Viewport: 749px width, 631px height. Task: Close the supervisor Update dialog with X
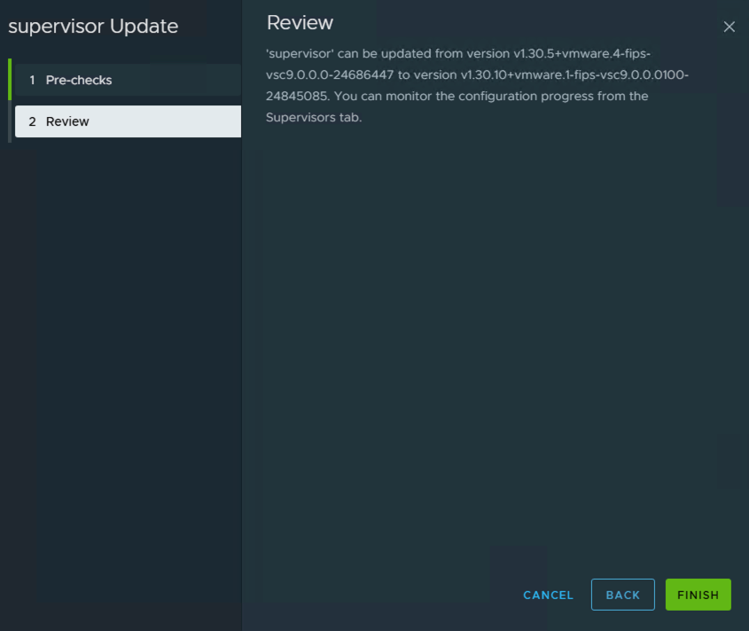pos(729,27)
